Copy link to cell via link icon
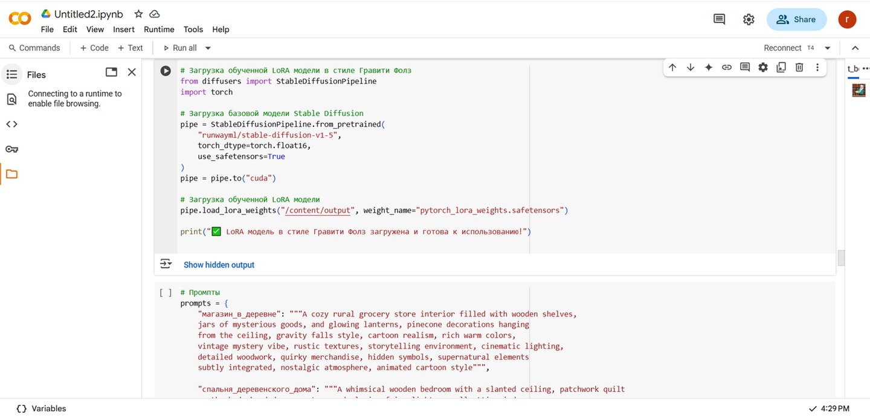Image resolution: width=870 pixels, height=418 pixels. click(x=727, y=68)
